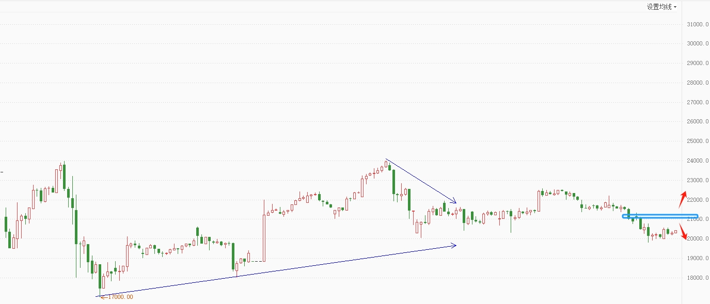Click the descending blue trend line arrowhead
The width and height of the screenshot is (710, 304).
click(x=453, y=201)
